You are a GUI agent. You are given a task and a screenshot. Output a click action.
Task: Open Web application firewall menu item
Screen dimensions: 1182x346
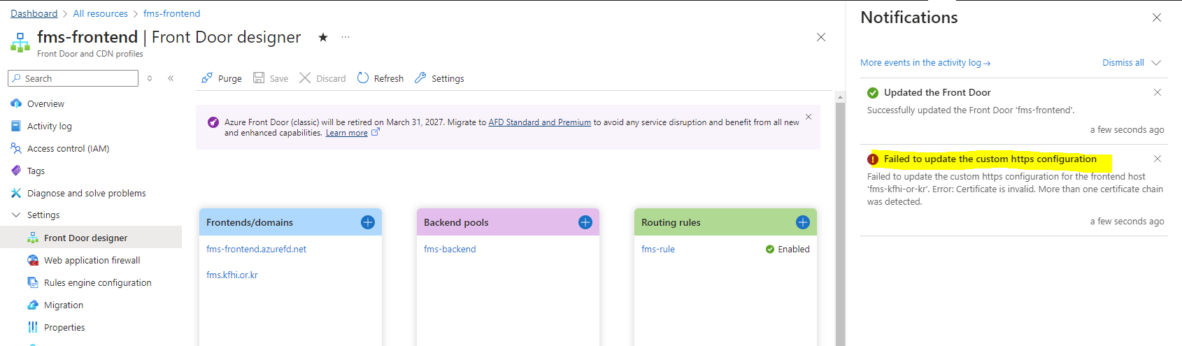(x=92, y=260)
